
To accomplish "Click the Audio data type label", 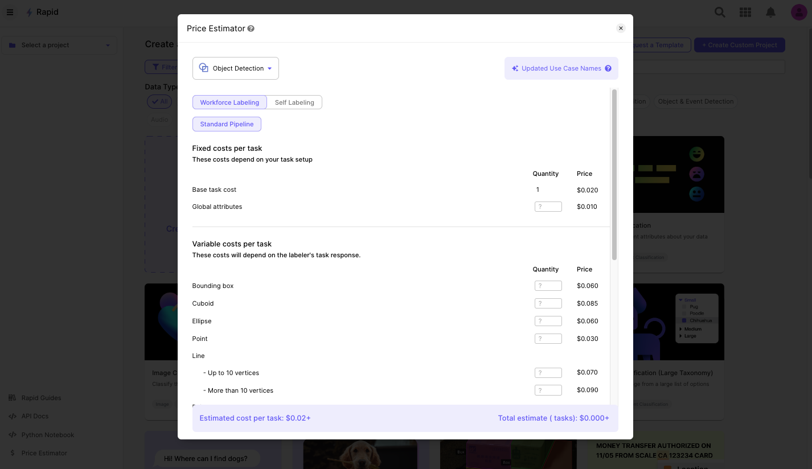I will click(x=159, y=120).
